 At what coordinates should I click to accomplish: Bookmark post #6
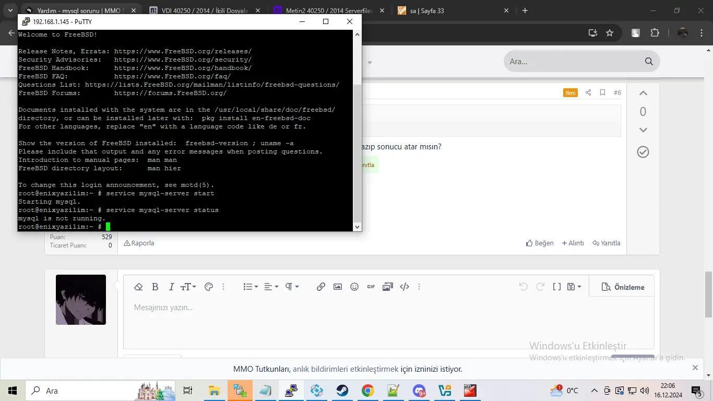click(602, 92)
